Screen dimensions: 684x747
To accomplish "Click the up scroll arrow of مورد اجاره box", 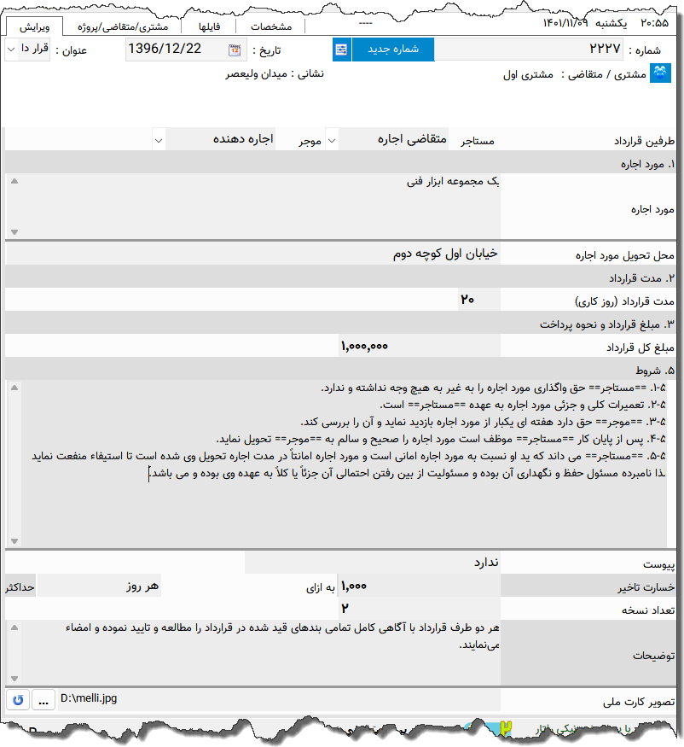I will click(x=13, y=180).
